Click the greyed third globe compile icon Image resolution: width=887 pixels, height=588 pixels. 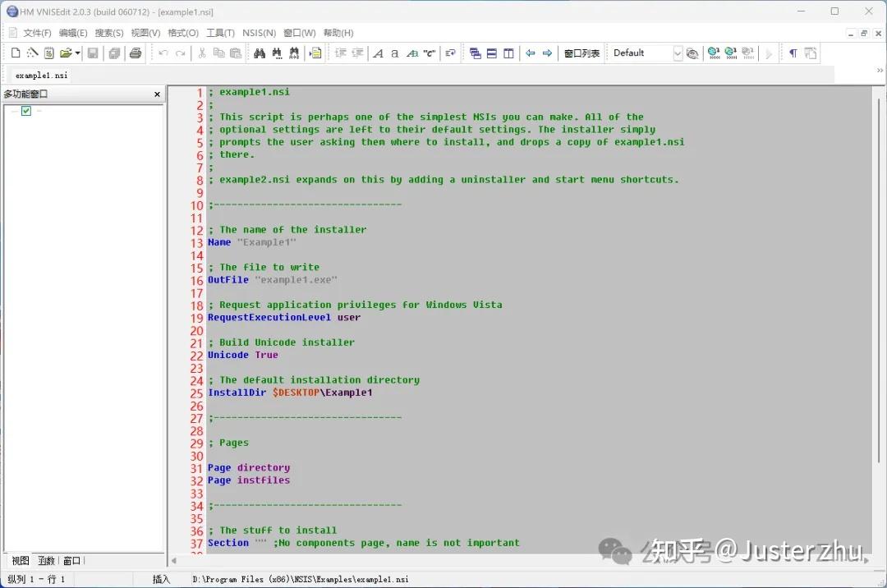point(748,53)
